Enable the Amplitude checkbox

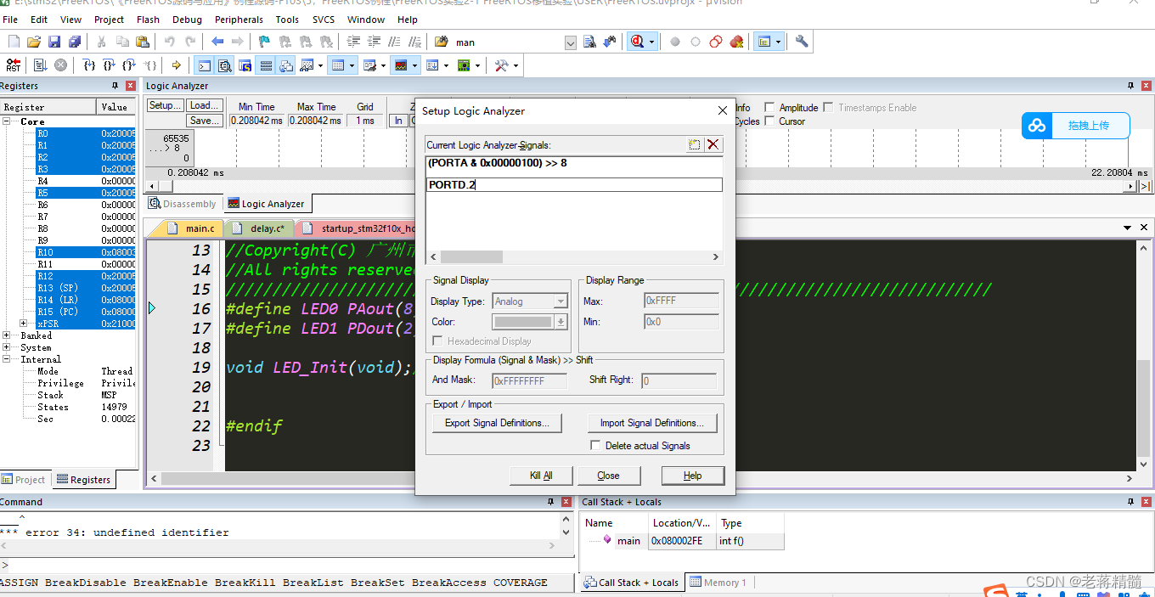pos(769,108)
